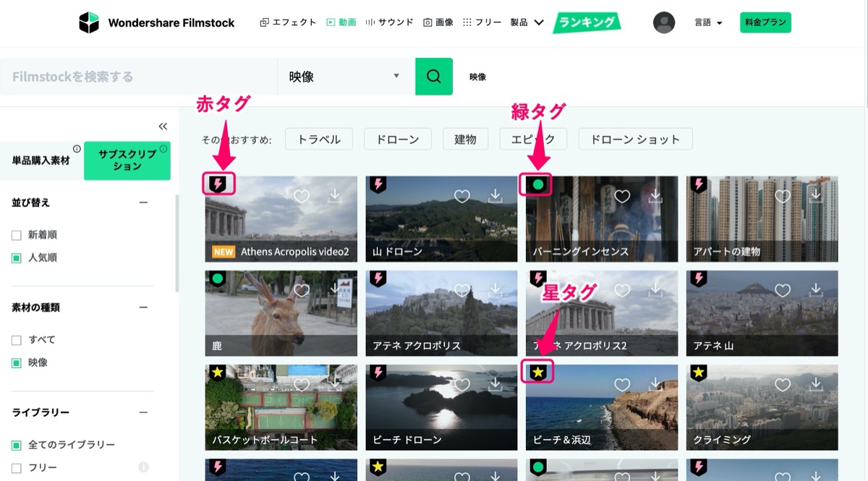This screenshot has height=481, width=868.
Task: Open the 映像 category dropdown in search
Action: pos(346,77)
